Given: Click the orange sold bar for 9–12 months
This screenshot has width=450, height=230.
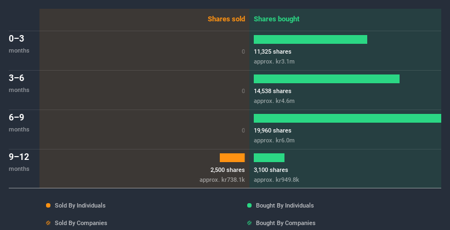Looking at the screenshot, I should [232, 158].
